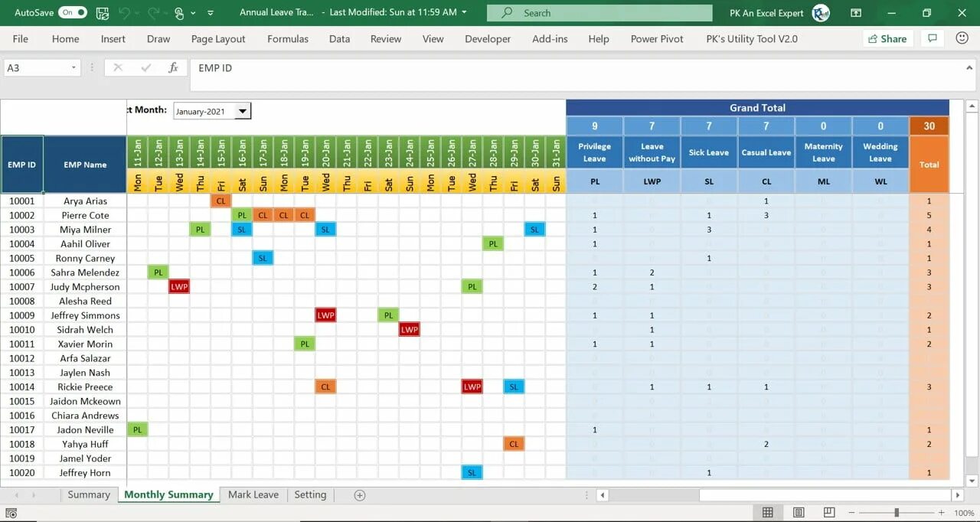Select the EMP Name header cell

[85, 165]
